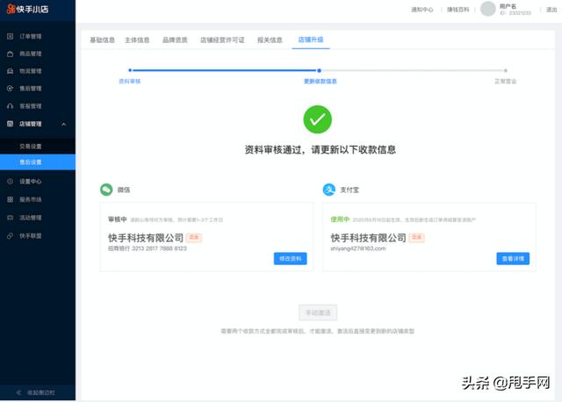Click the 更新收款信息 step label

320,82
